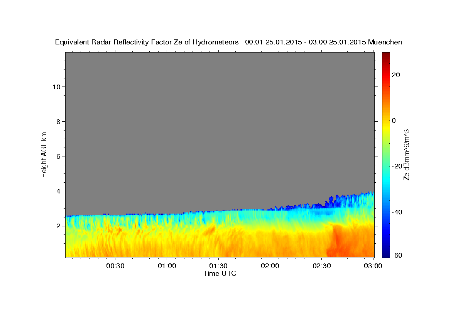The height and width of the screenshot is (309, 463).
Task: Click the '4' height axis label
Action: tap(59, 191)
